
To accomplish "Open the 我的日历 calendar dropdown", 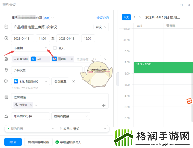I will pos(31,129).
